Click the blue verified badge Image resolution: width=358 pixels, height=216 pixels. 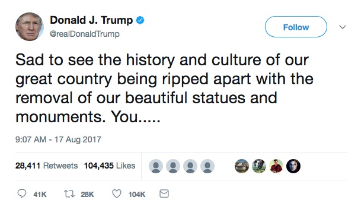(x=140, y=20)
